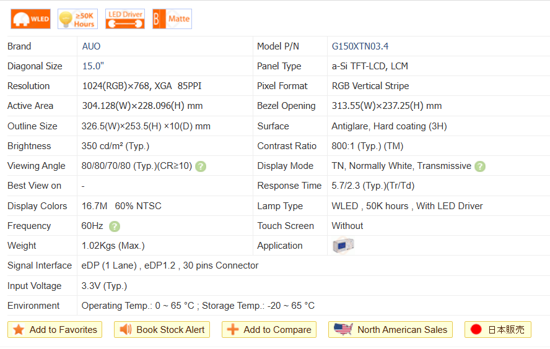Viewport: 550px width, 349px height.
Task: Click the plus icon on Compare
Action: [233, 330]
